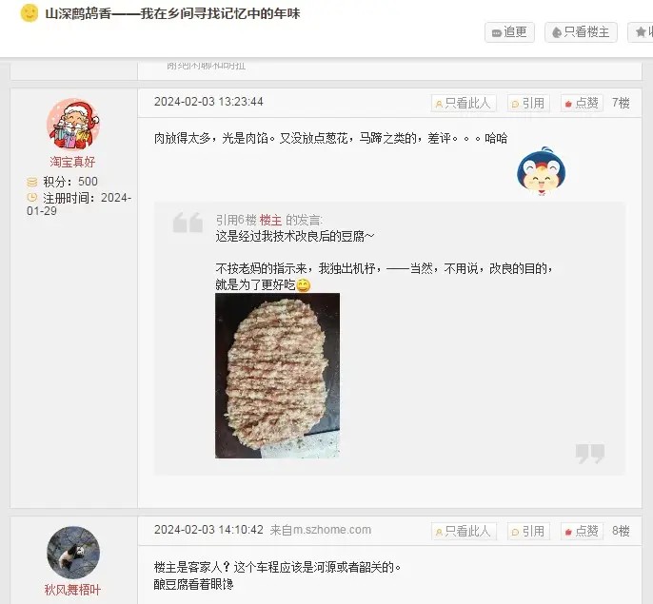
Task: Click the smiley emoji after 更好吃
Action: pyautogui.click(x=303, y=285)
